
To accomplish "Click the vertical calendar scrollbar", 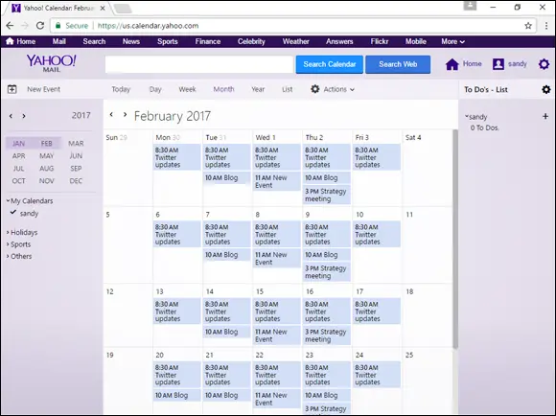I will [455, 239].
